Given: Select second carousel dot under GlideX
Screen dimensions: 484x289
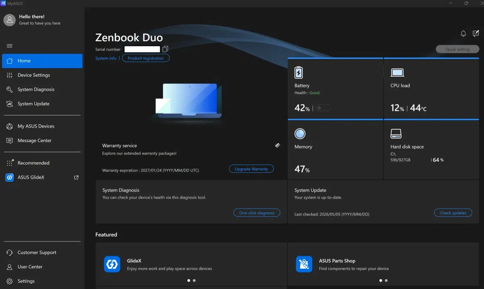Looking at the screenshot, I should click(194, 281).
